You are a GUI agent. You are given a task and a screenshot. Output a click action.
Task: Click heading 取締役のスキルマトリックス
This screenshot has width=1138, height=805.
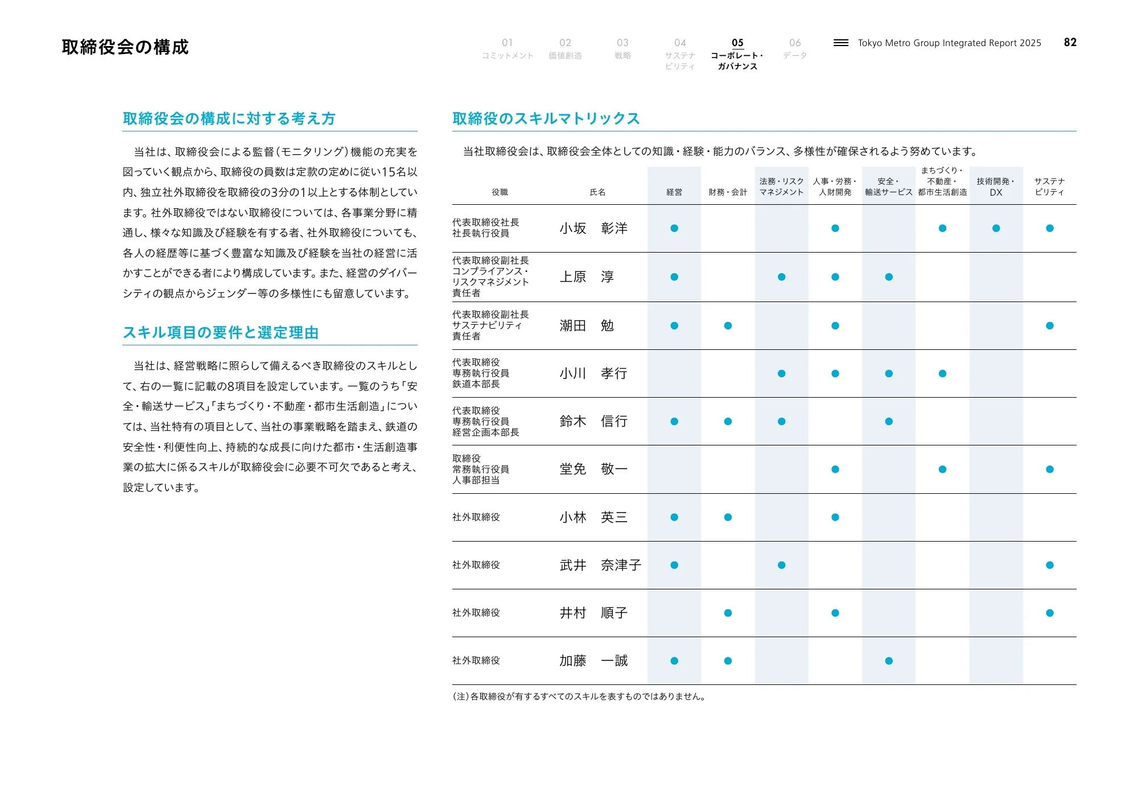(x=546, y=118)
